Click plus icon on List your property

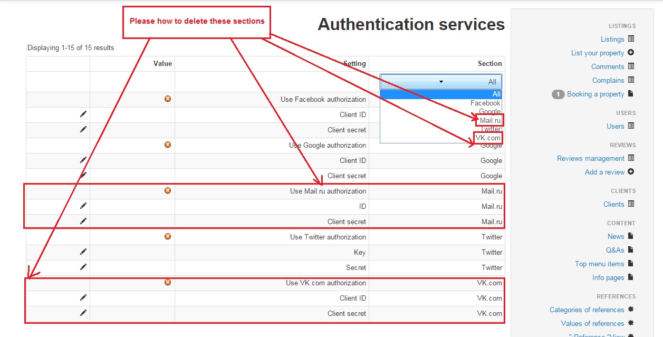pyautogui.click(x=631, y=53)
